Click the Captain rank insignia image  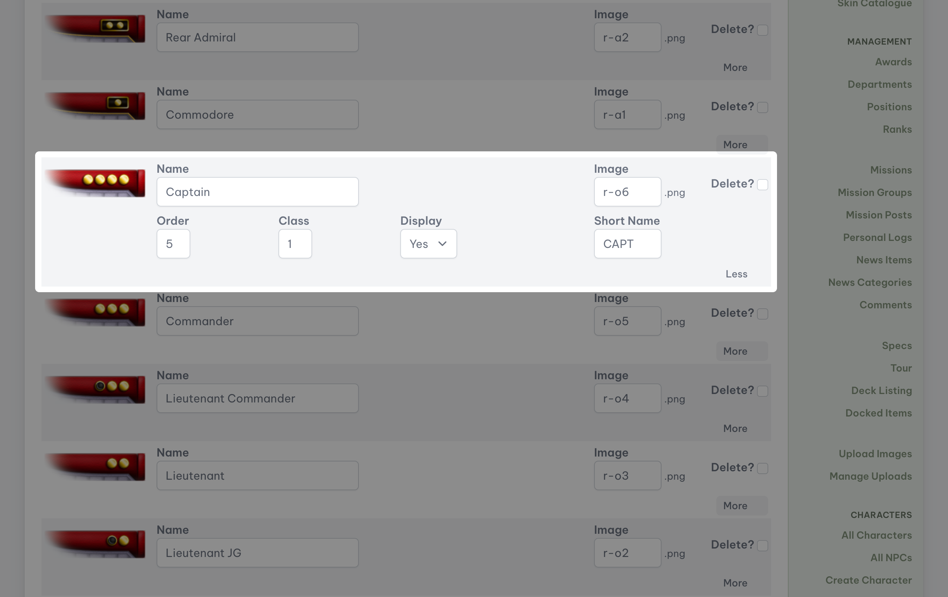96,183
